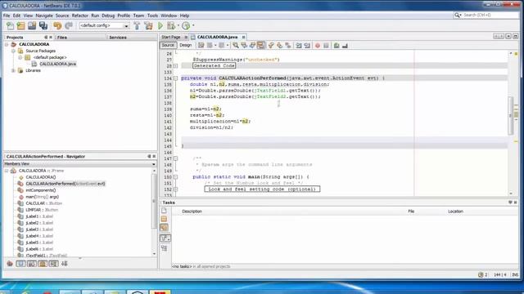Click the code editor vertical scrollbar

(x=511, y=116)
